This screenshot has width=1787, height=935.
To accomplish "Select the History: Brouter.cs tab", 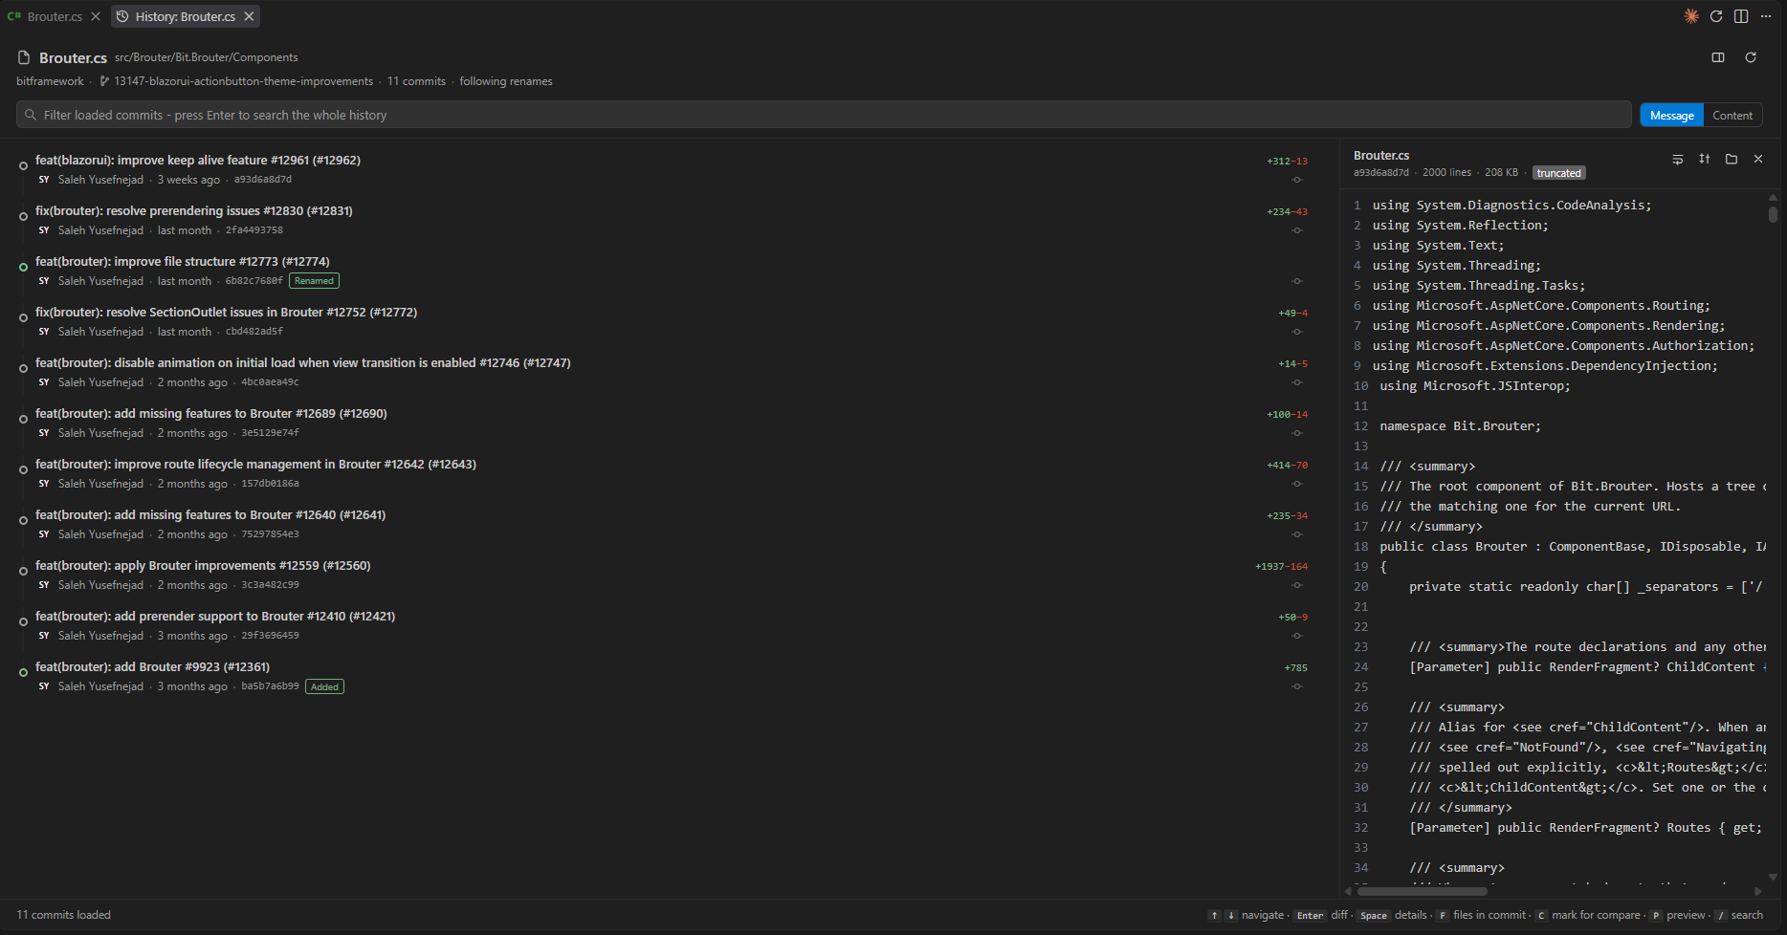I will point(185,16).
